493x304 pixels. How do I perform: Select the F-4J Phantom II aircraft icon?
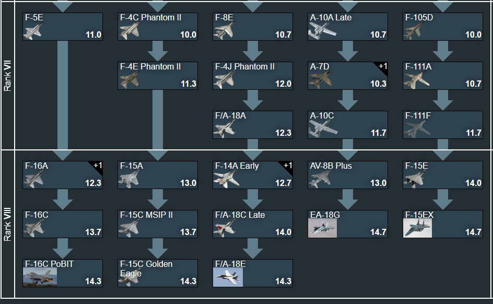227,80
